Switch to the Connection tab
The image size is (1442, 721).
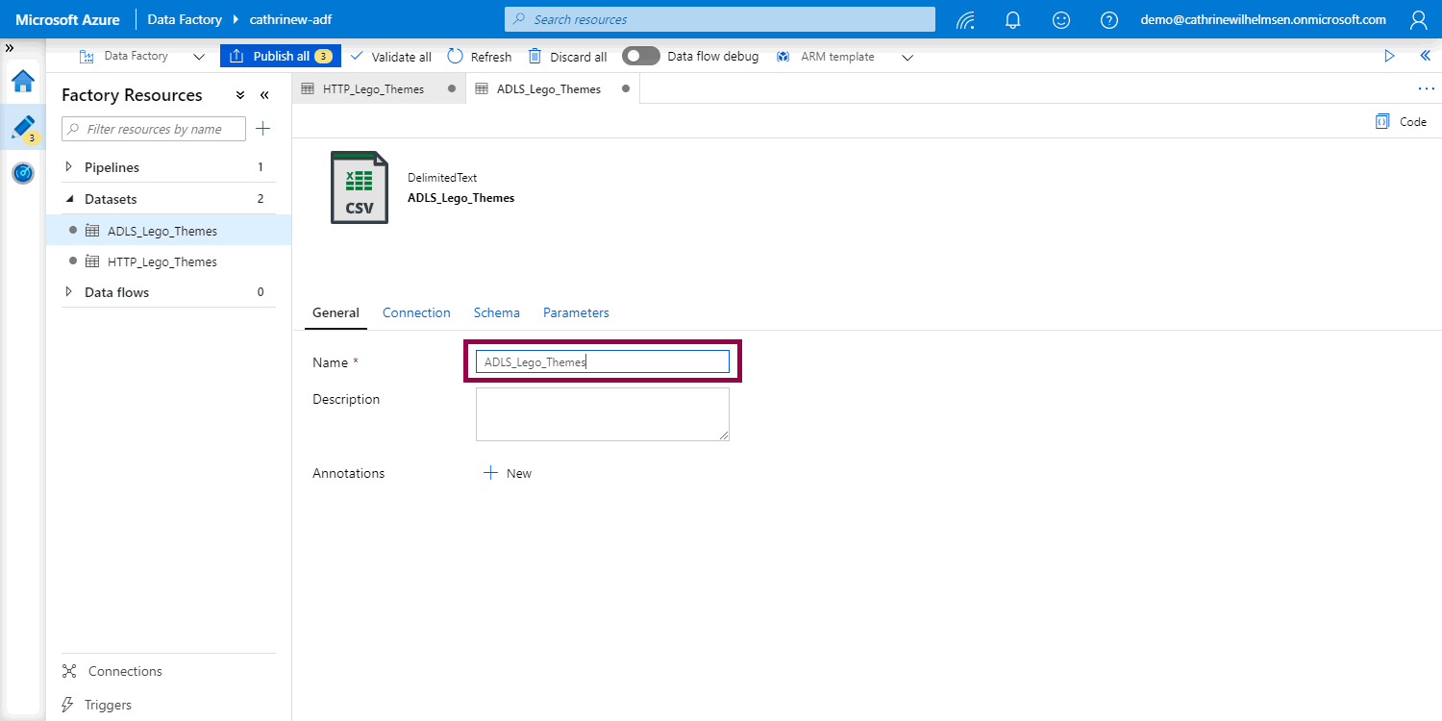click(x=416, y=312)
